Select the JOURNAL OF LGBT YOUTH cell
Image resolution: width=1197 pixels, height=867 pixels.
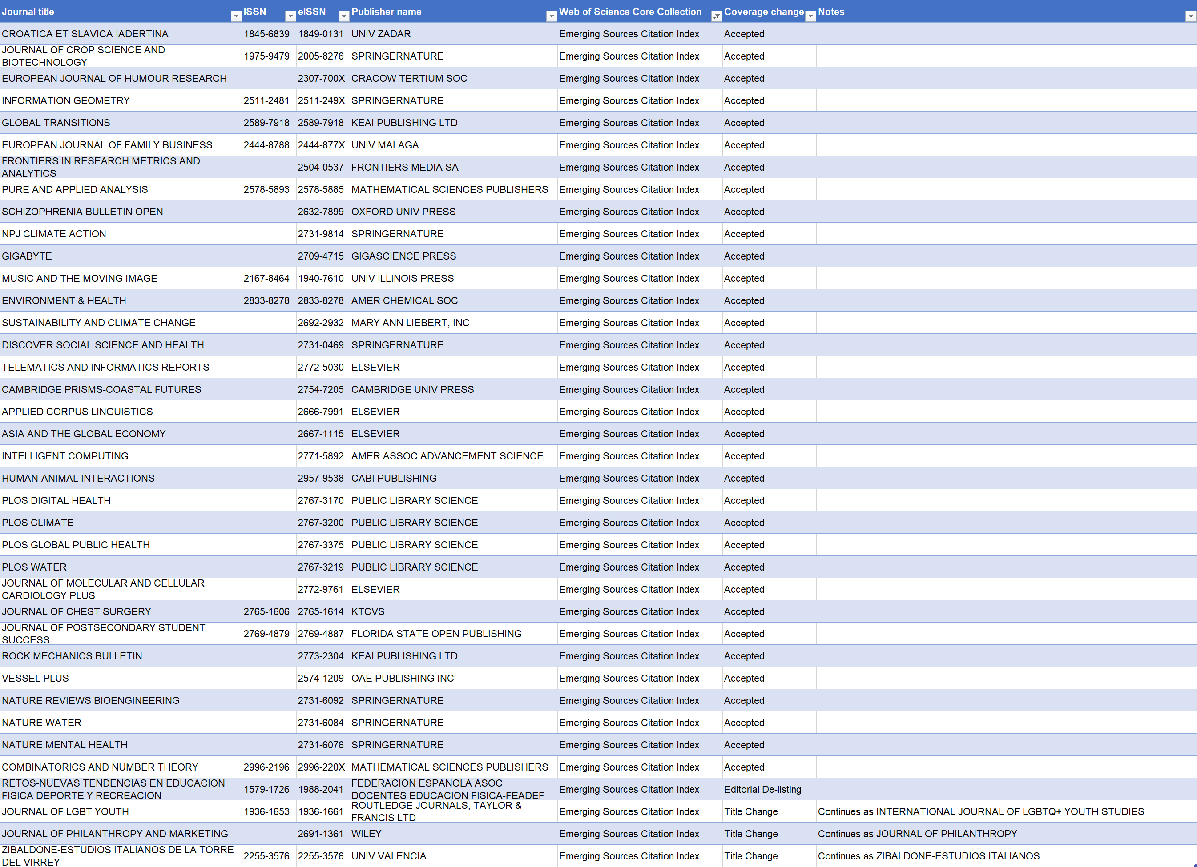(x=121, y=811)
